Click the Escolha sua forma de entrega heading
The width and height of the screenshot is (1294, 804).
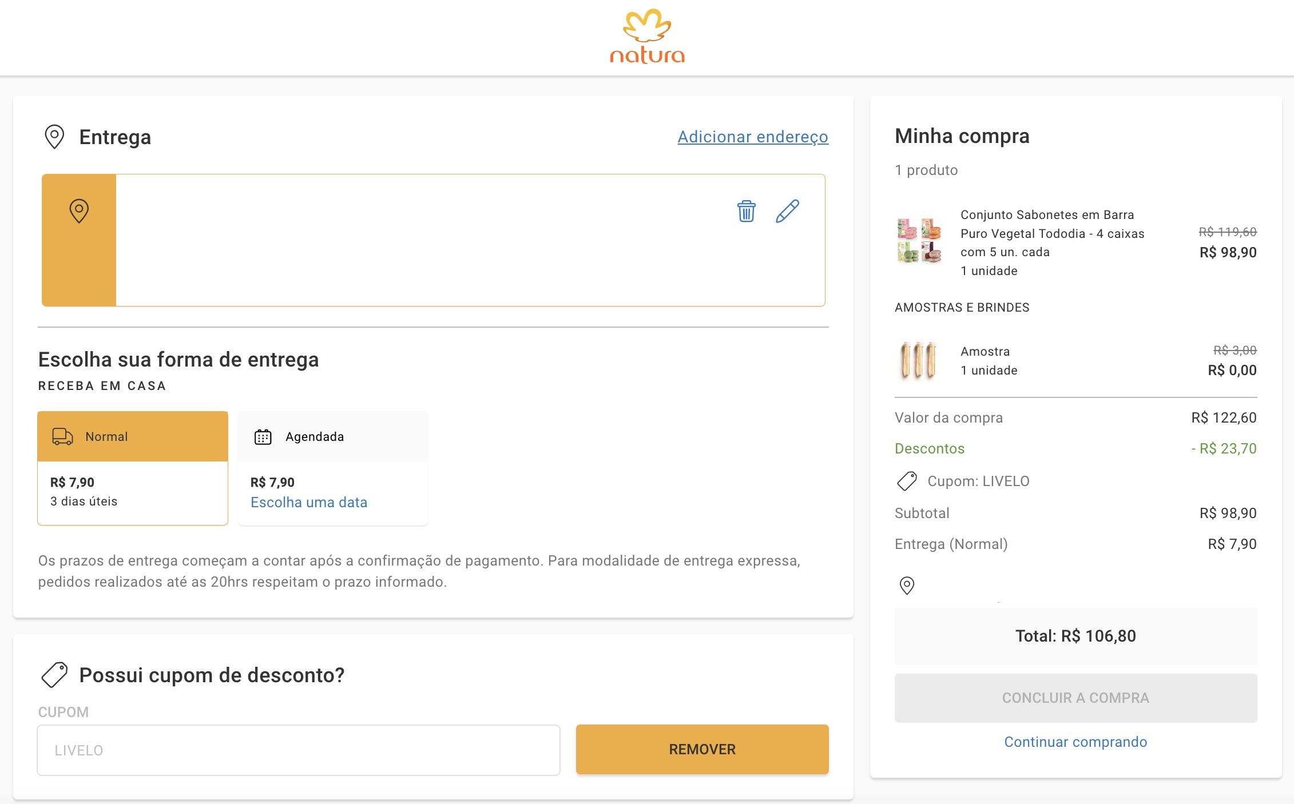click(178, 360)
